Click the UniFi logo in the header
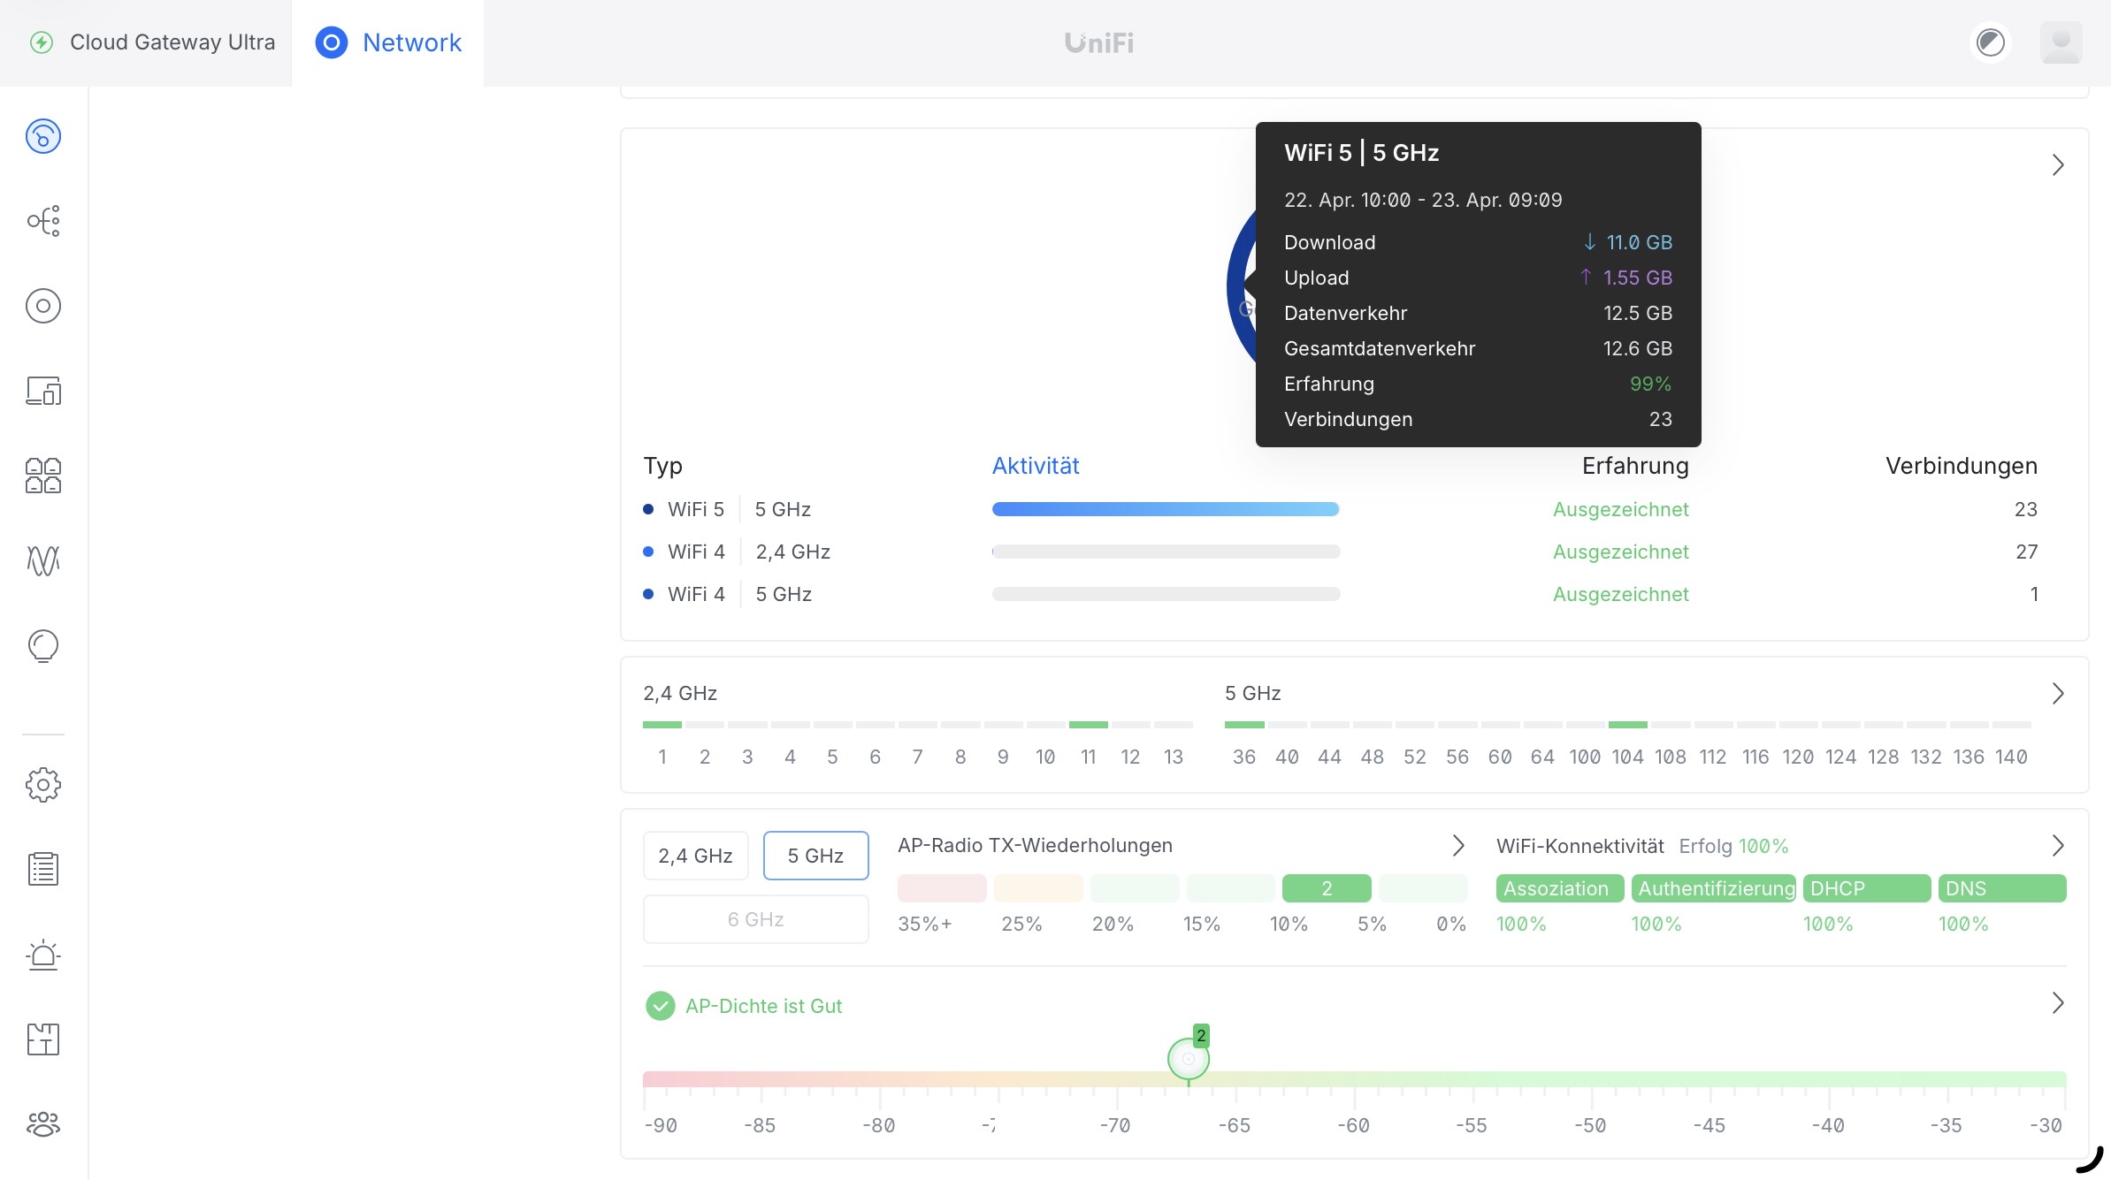Viewport: 2111px width, 1180px height. pos(1099,42)
